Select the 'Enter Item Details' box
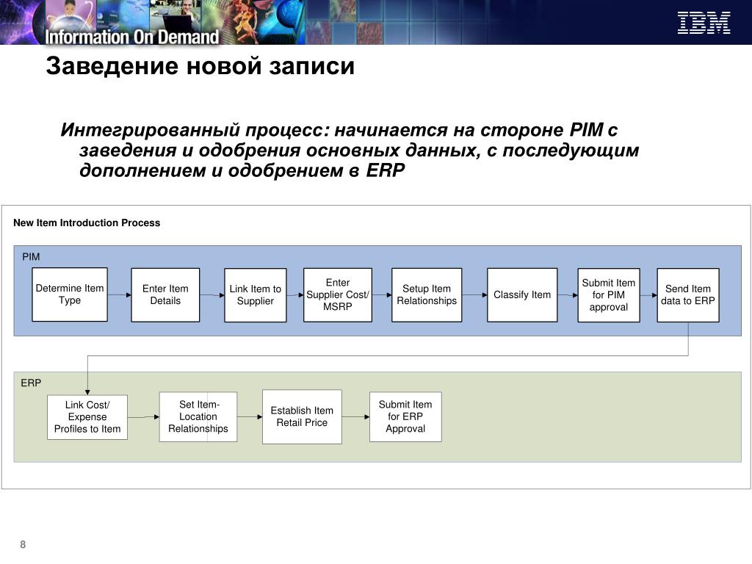752x564 pixels. tap(165, 295)
